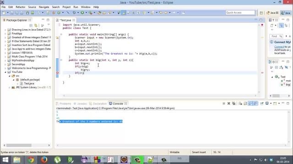Toggle Scroll Lock in Console toolbar
The width and height of the screenshot is (293, 164).
click(245, 103)
